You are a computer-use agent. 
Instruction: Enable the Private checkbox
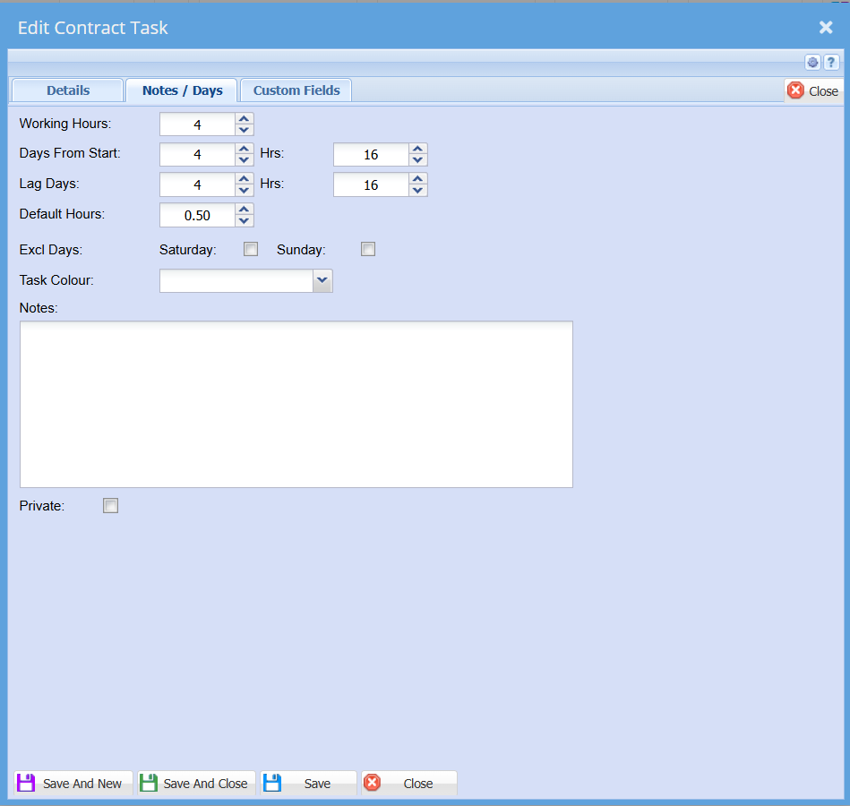[110, 506]
